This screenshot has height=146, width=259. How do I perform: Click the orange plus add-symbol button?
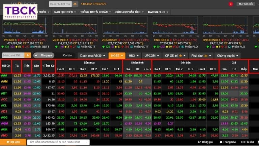pos(28,55)
